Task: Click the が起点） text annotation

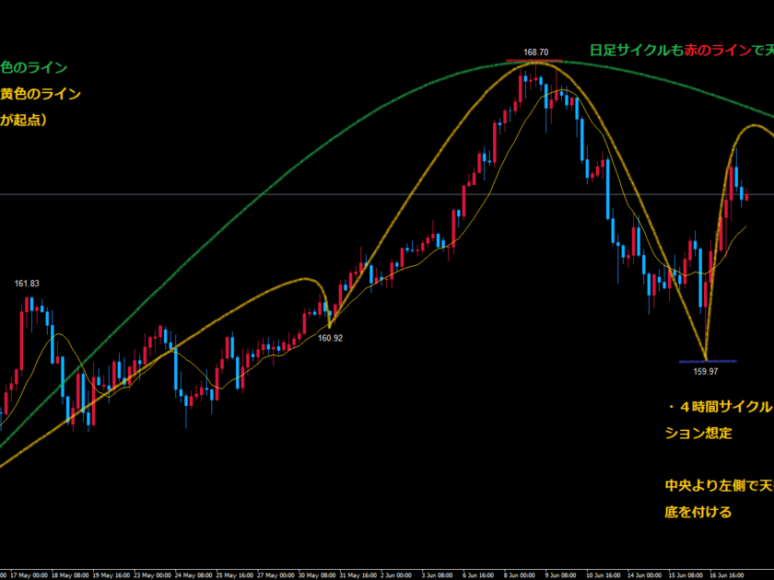Action: coord(23,120)
